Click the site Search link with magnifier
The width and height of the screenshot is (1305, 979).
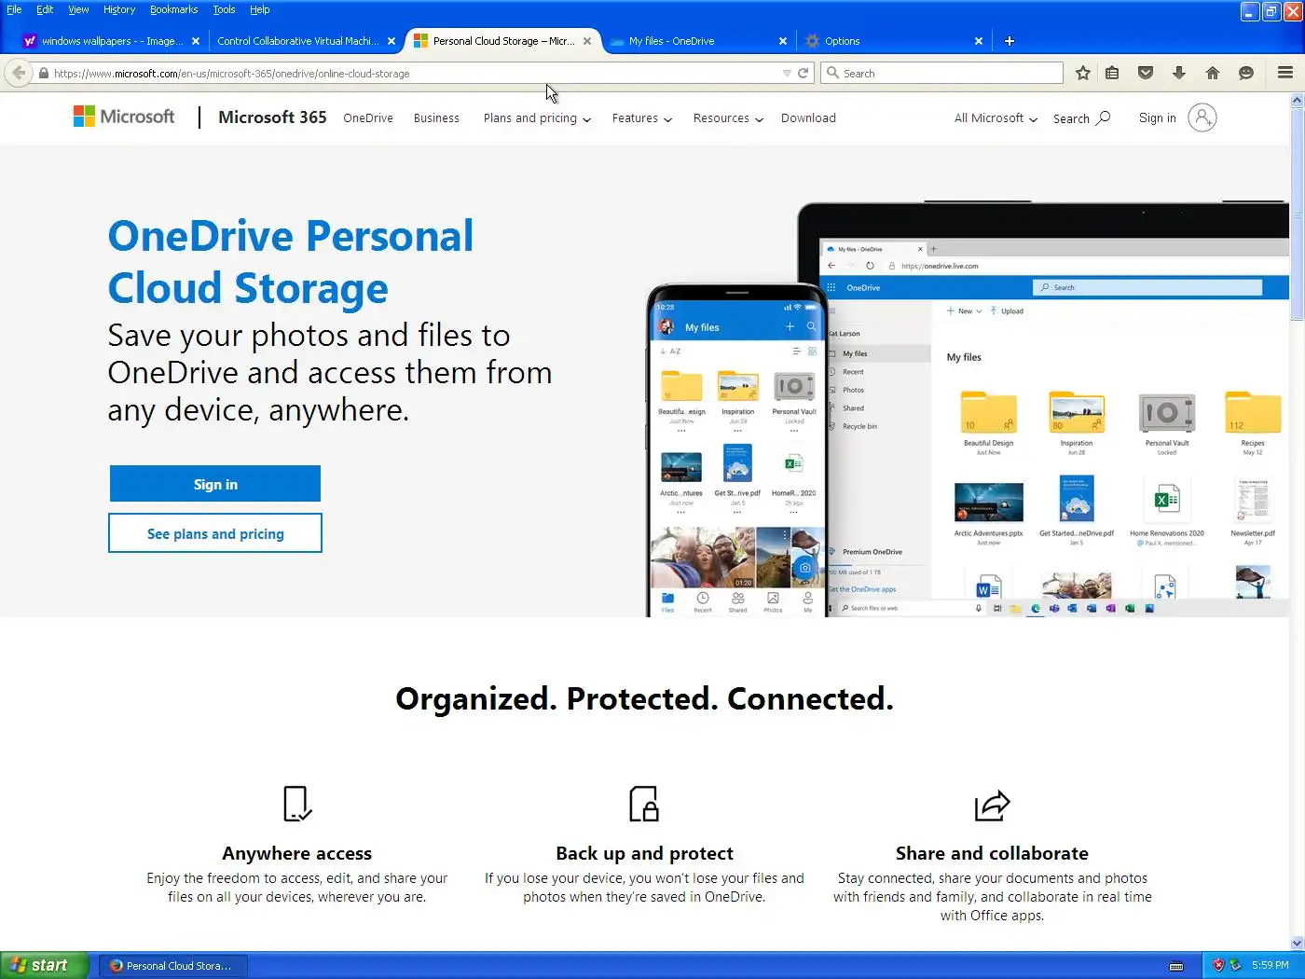coord(1081,118)
